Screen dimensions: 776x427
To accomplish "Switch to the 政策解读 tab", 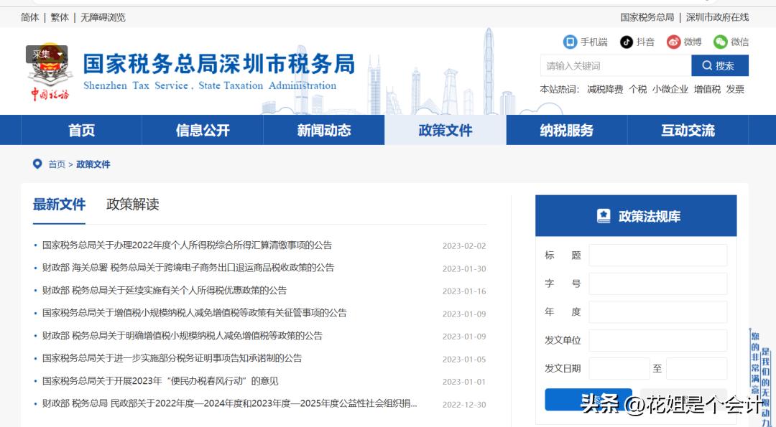I will 132,204.
